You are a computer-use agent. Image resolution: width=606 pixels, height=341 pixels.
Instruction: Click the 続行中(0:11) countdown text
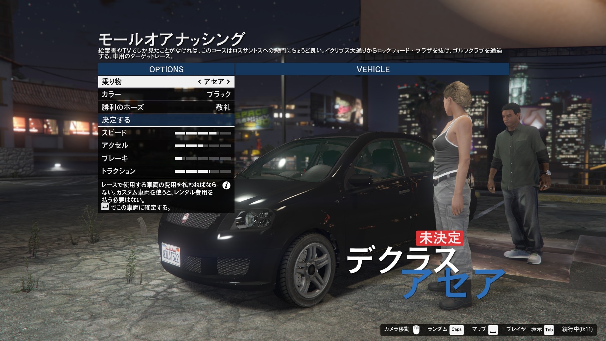[x=577, y=329]
